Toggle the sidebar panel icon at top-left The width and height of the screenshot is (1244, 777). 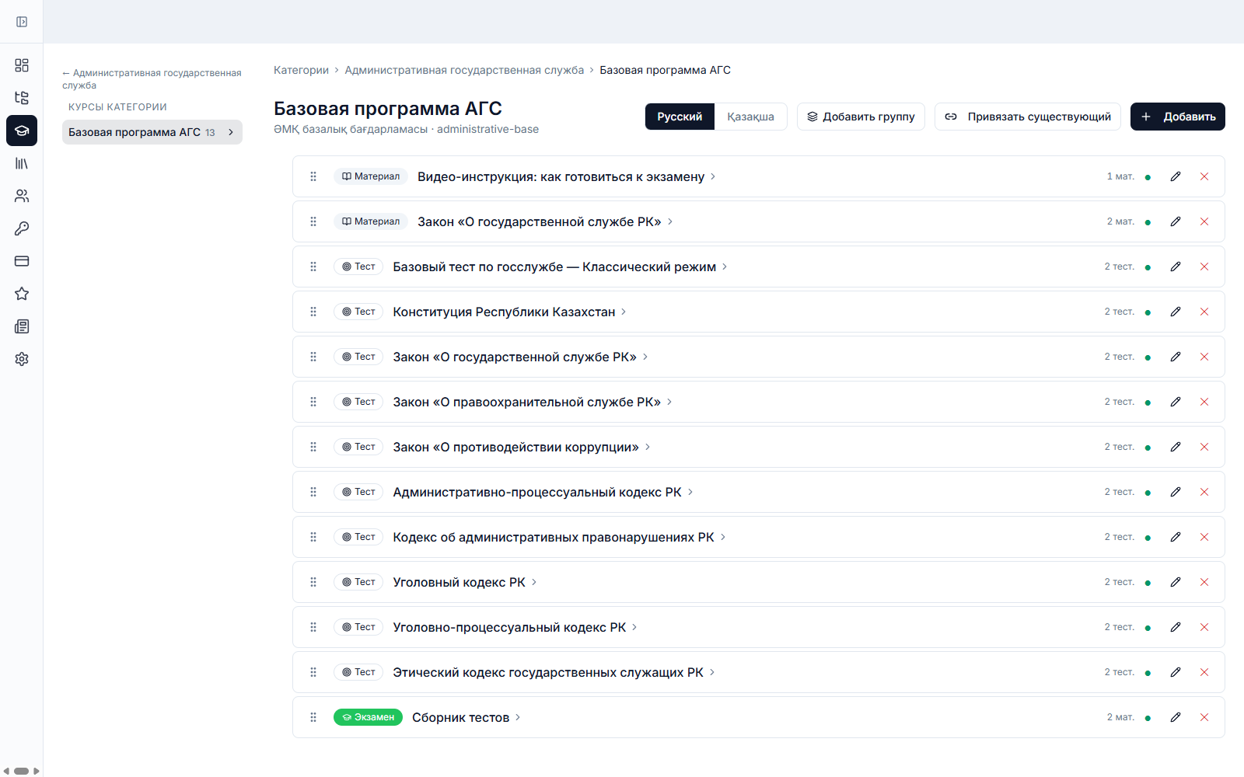click(22, 22)
